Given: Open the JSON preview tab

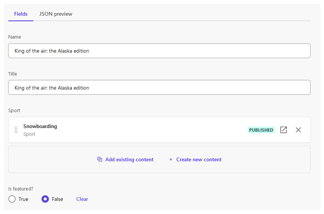Looking at the screenshot, I should tap(55, 14).
